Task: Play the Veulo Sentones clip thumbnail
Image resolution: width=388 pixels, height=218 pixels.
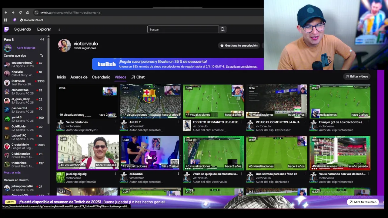Action: [x=87, y=101]
